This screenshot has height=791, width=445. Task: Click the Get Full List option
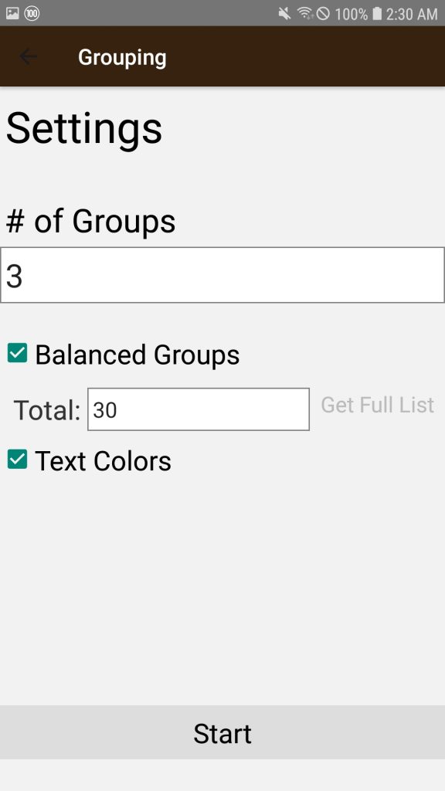click(x=376, y=405)
